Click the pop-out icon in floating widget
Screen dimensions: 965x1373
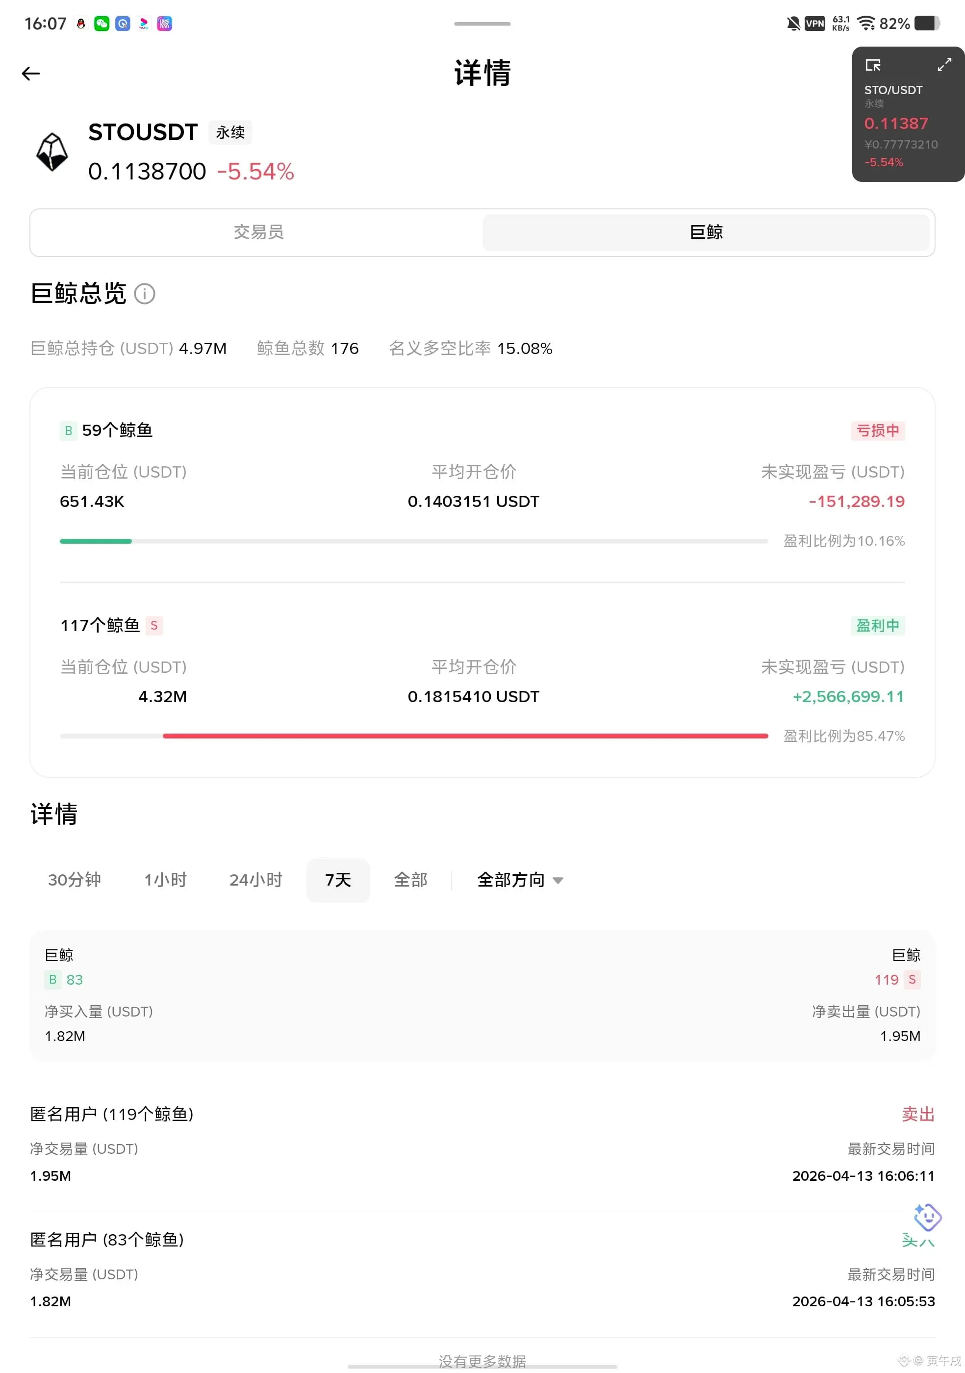pyautogui.click(x=873, y=65)
